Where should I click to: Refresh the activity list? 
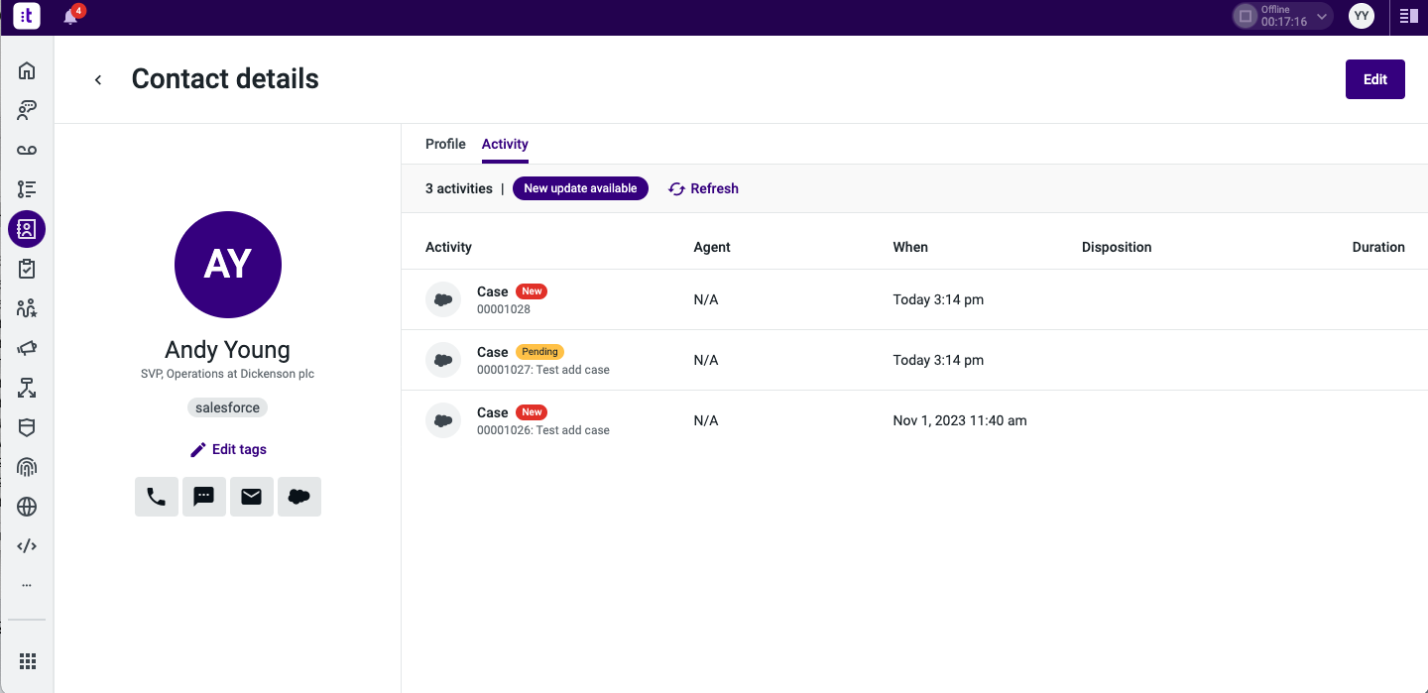coord(703,188)
